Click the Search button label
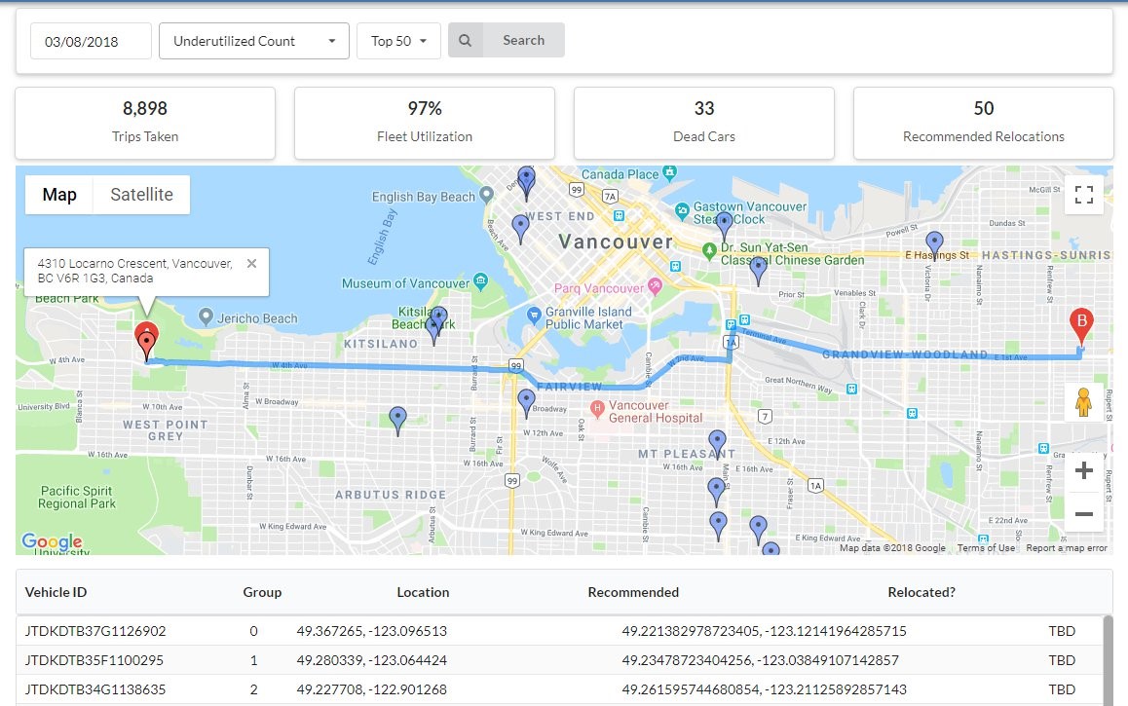This screenshot has height=706, width=1128. [524, 40]
